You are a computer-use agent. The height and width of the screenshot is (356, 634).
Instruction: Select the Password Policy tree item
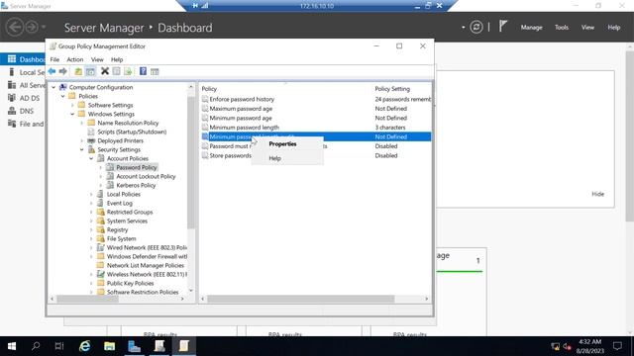137,167
